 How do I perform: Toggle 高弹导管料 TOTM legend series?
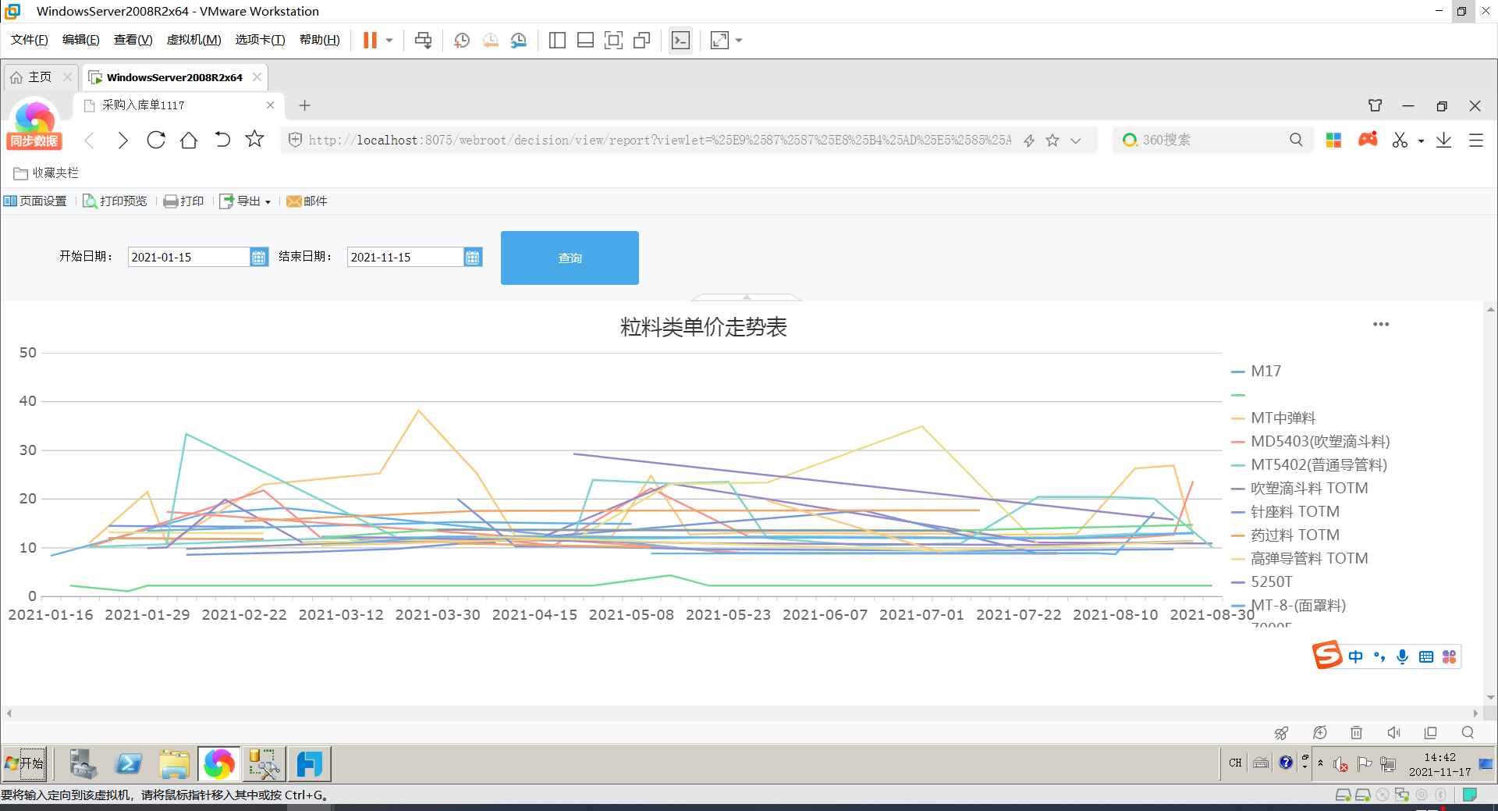[x=1300, y=559]
